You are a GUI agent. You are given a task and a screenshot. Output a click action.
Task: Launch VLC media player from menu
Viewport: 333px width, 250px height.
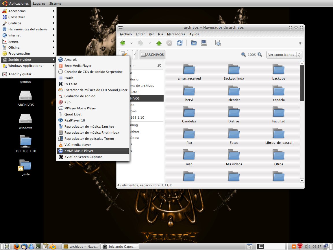click(93, 145)
